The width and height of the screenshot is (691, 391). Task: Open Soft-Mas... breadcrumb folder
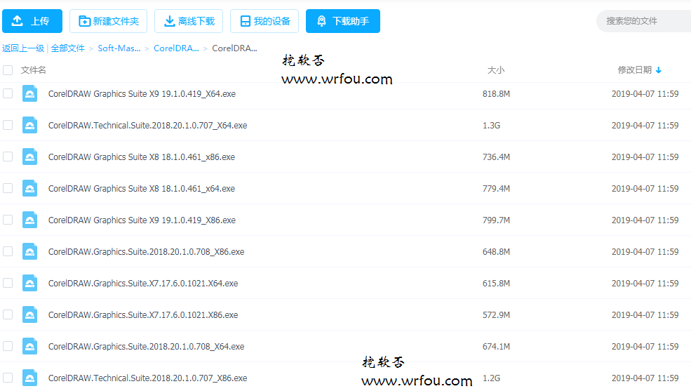point(119,48)
